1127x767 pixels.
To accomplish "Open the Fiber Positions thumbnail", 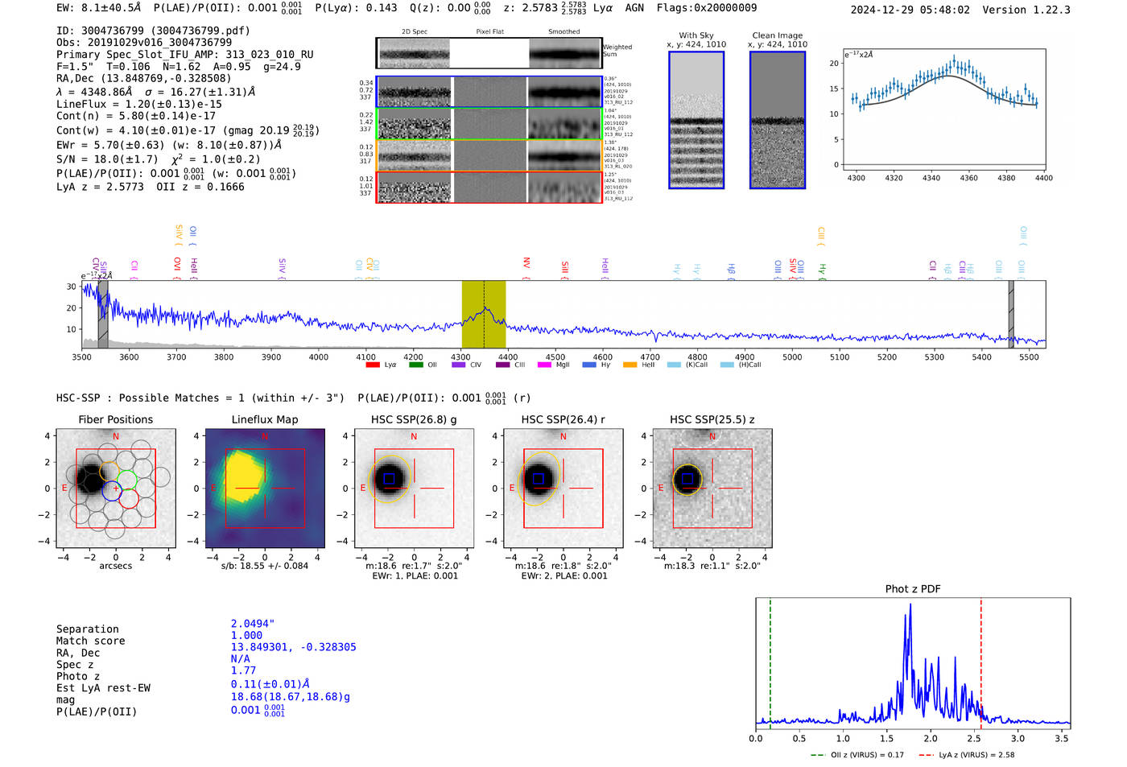I will [116, 489].
